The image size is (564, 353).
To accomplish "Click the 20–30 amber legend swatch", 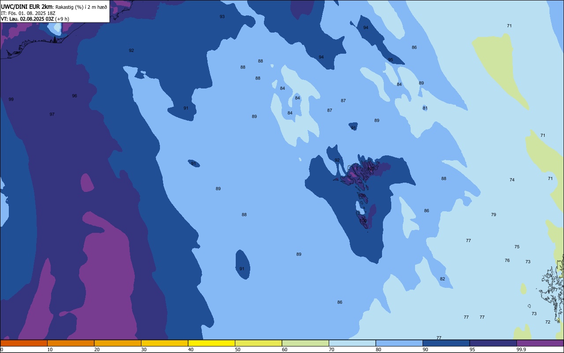I will click(118, 343).
